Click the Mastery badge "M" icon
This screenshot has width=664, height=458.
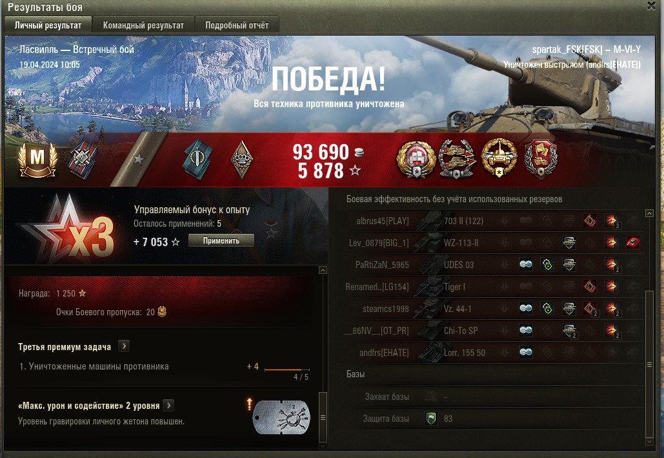(37, 160)
